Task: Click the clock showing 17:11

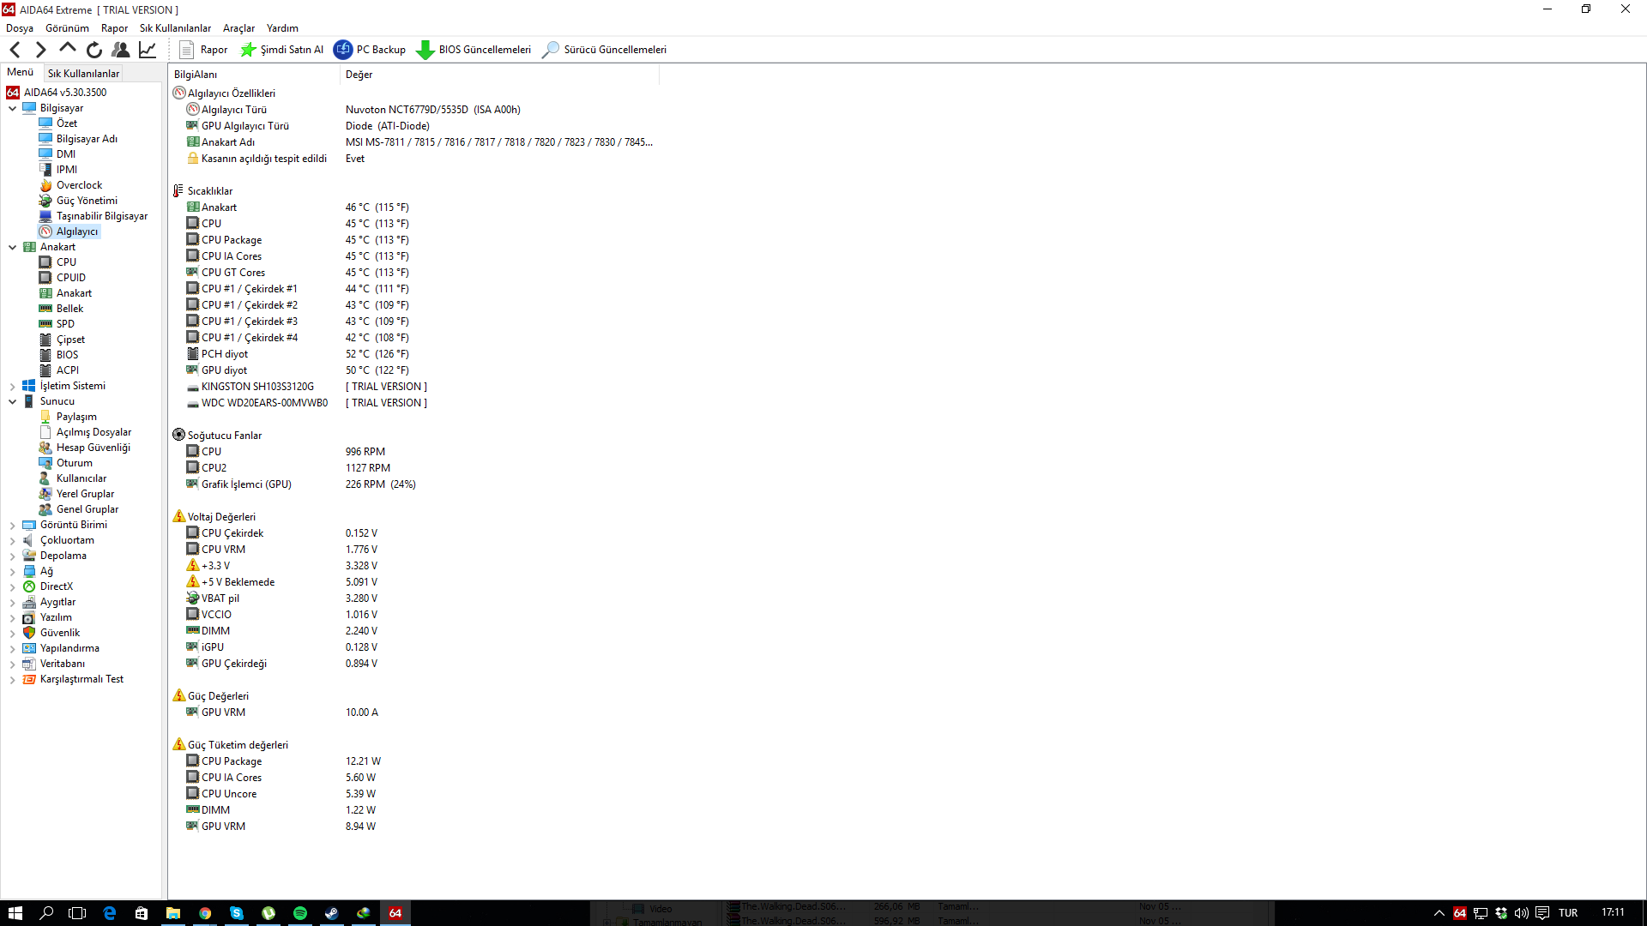Action: coord(1613,912)
